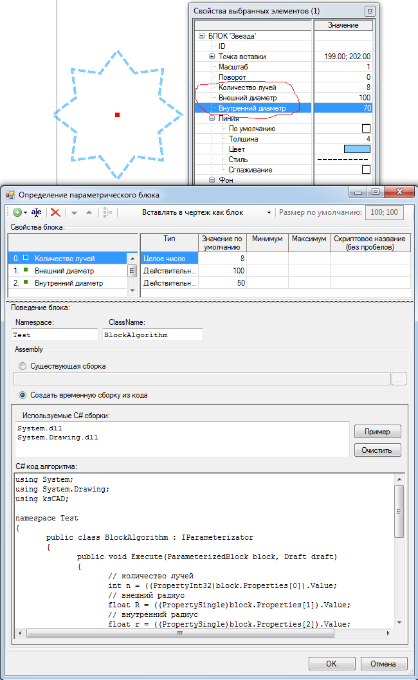Image resolution: width=418 pixels, height=680 pixels.
Task: Click the 'Пример' button
Action: click(x=377, y=432)
